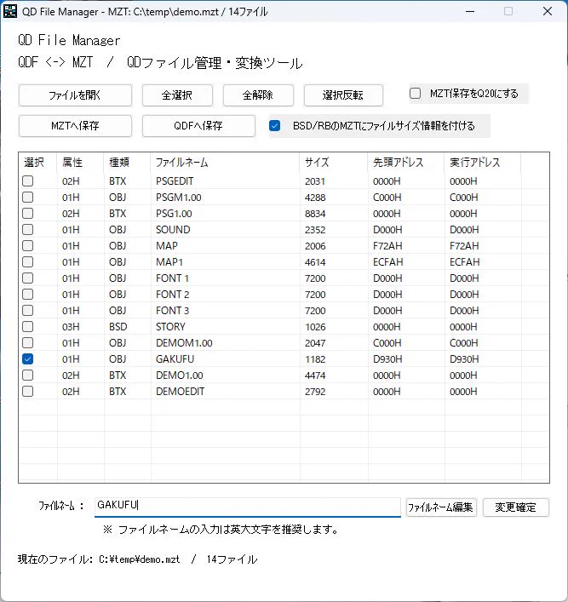Screen dimensions: 568x602
Task: Uncheck the GAKUFU row checkbox
Action: [27, 359]
